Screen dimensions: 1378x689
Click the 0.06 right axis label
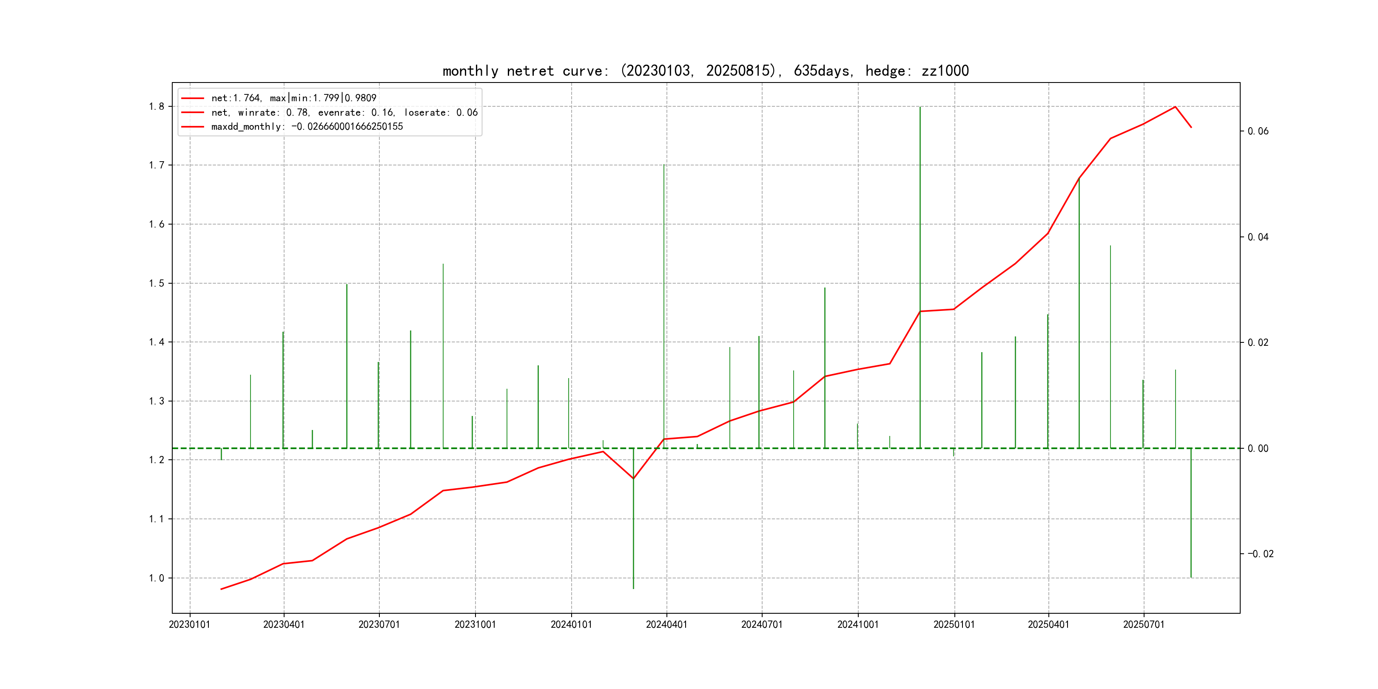(1258, 131)
